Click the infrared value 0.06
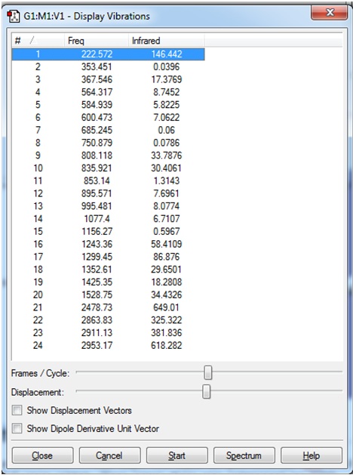The width and height of the screenshot is (353, 475). tap(167, 130)
